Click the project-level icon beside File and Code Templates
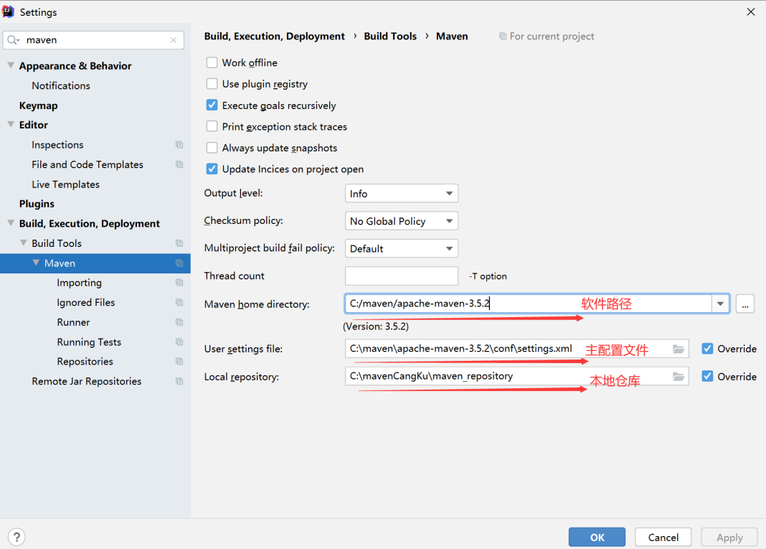 (x=179, y=165)
